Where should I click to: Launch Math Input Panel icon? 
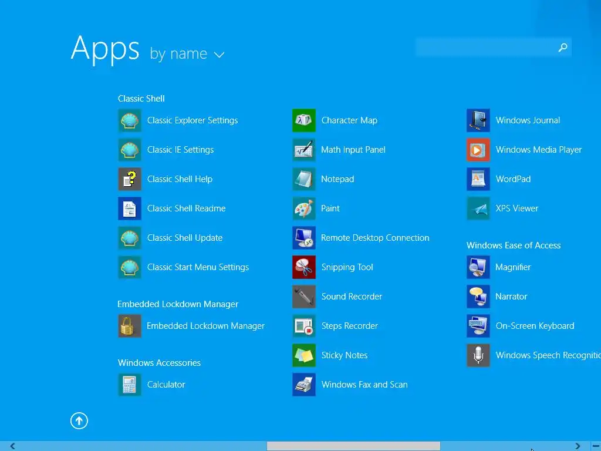click(304, 150)
